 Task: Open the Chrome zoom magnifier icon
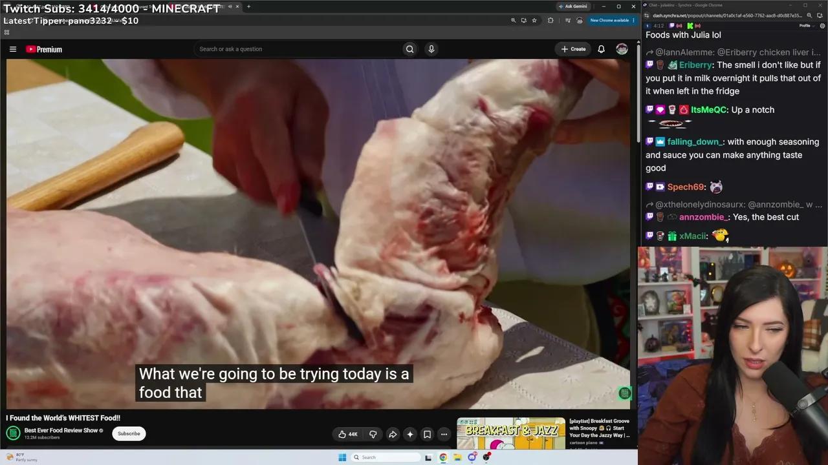514,20
